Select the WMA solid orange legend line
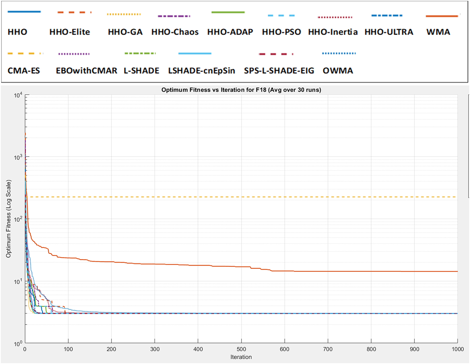Image resolution: width=470 pixels, height=364 pixels. (x=442, y=16)
